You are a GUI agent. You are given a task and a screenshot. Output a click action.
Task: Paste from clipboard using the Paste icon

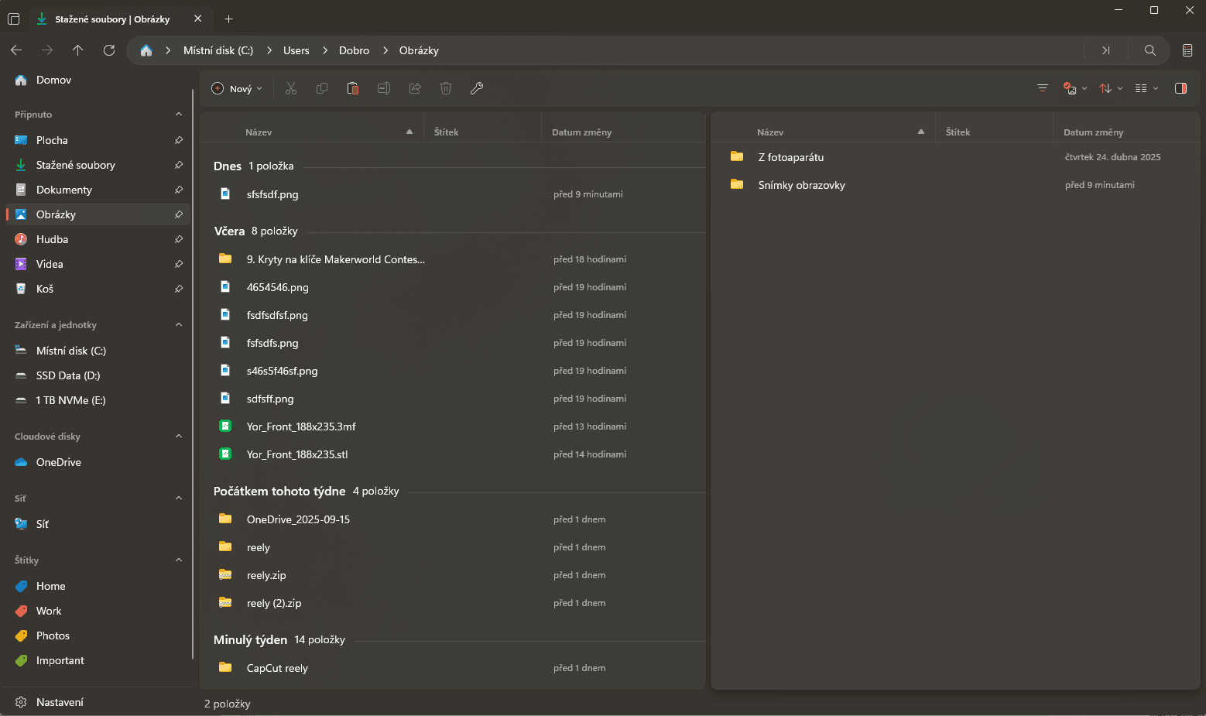point(353,87)
